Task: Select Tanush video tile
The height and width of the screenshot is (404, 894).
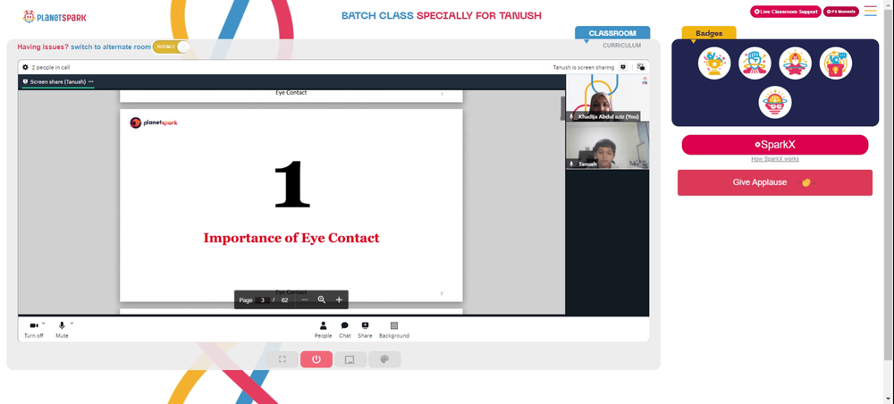Action: tap(607, 146)
